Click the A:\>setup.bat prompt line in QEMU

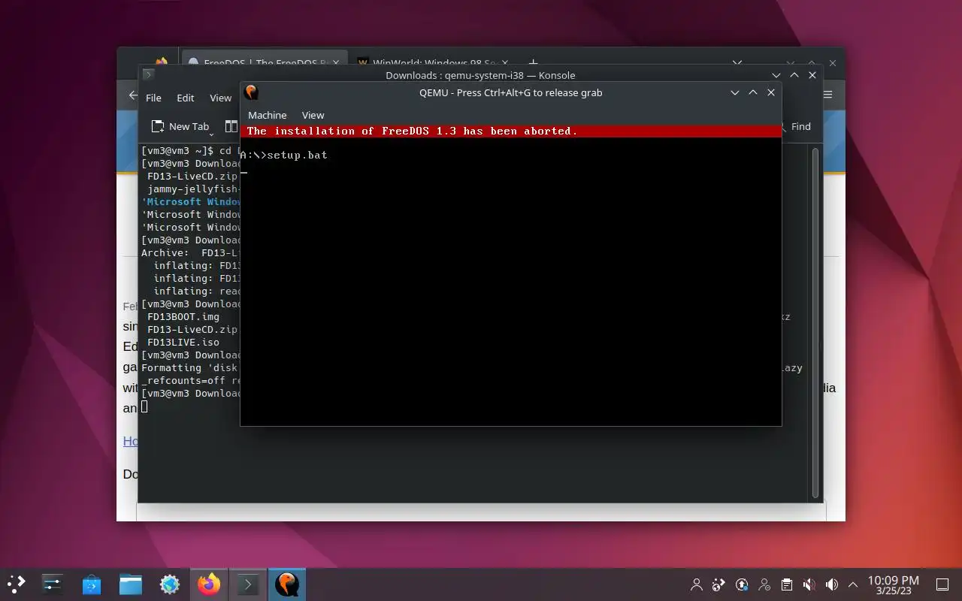point(284,156)
